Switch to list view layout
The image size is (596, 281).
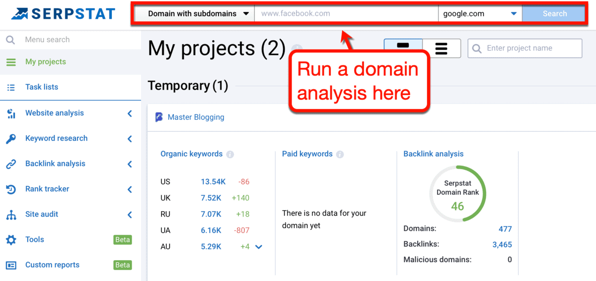[442, 48]
